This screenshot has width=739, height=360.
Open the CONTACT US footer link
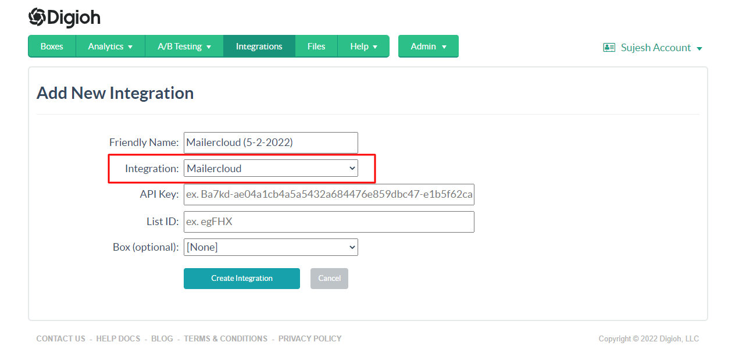tap(61, 338)
